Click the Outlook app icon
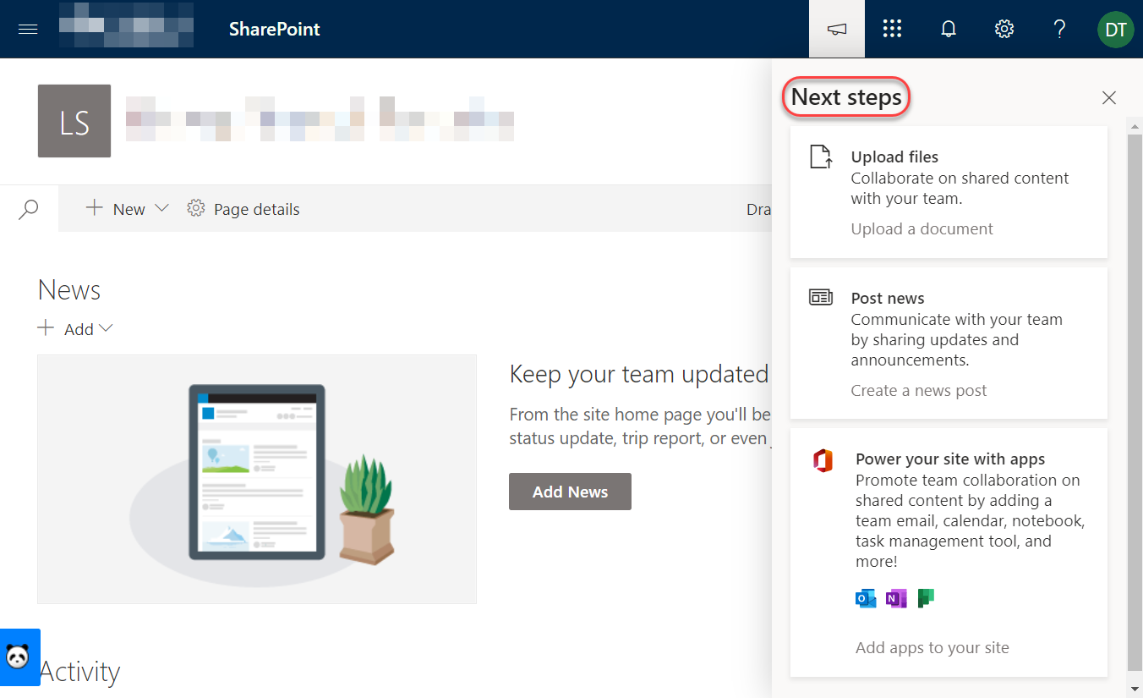This screenshot has width=1143, height=698. pyautogui.click(x=866, y=599)
